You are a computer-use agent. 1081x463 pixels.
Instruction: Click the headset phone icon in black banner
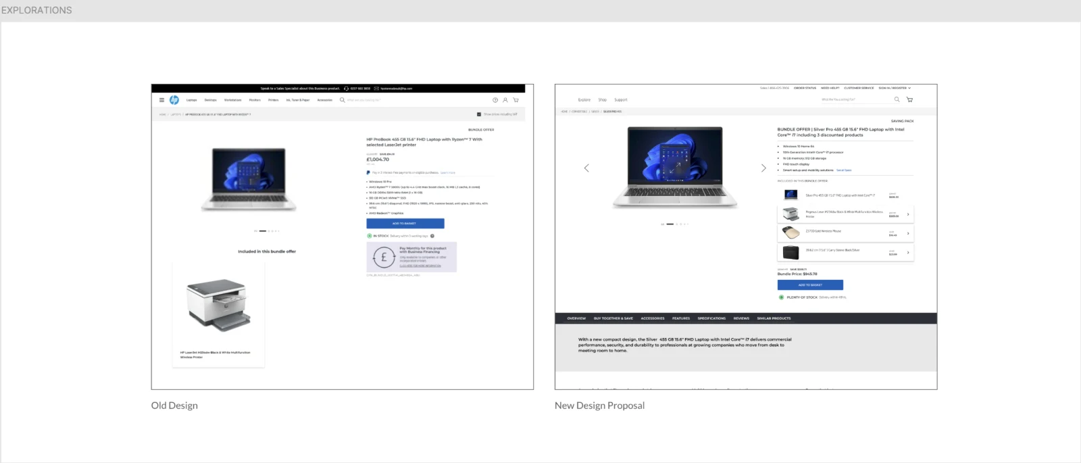coord(347,89)
